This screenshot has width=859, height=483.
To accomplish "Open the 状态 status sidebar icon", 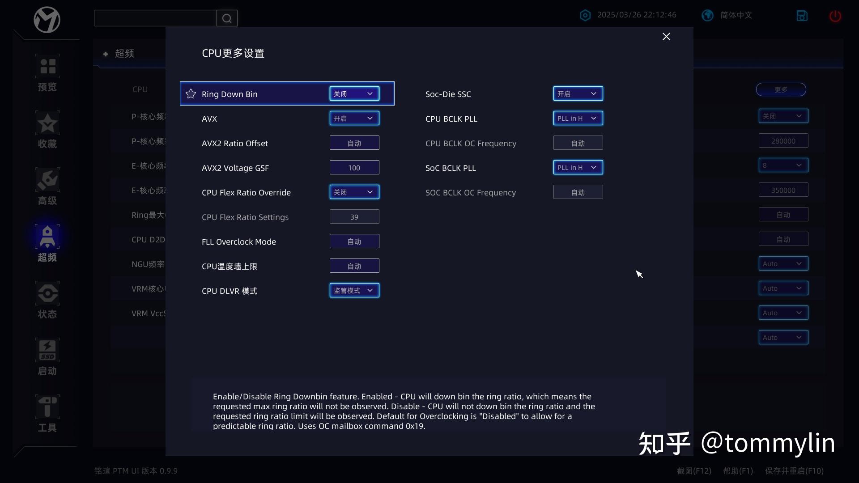I will pos(47,294).
